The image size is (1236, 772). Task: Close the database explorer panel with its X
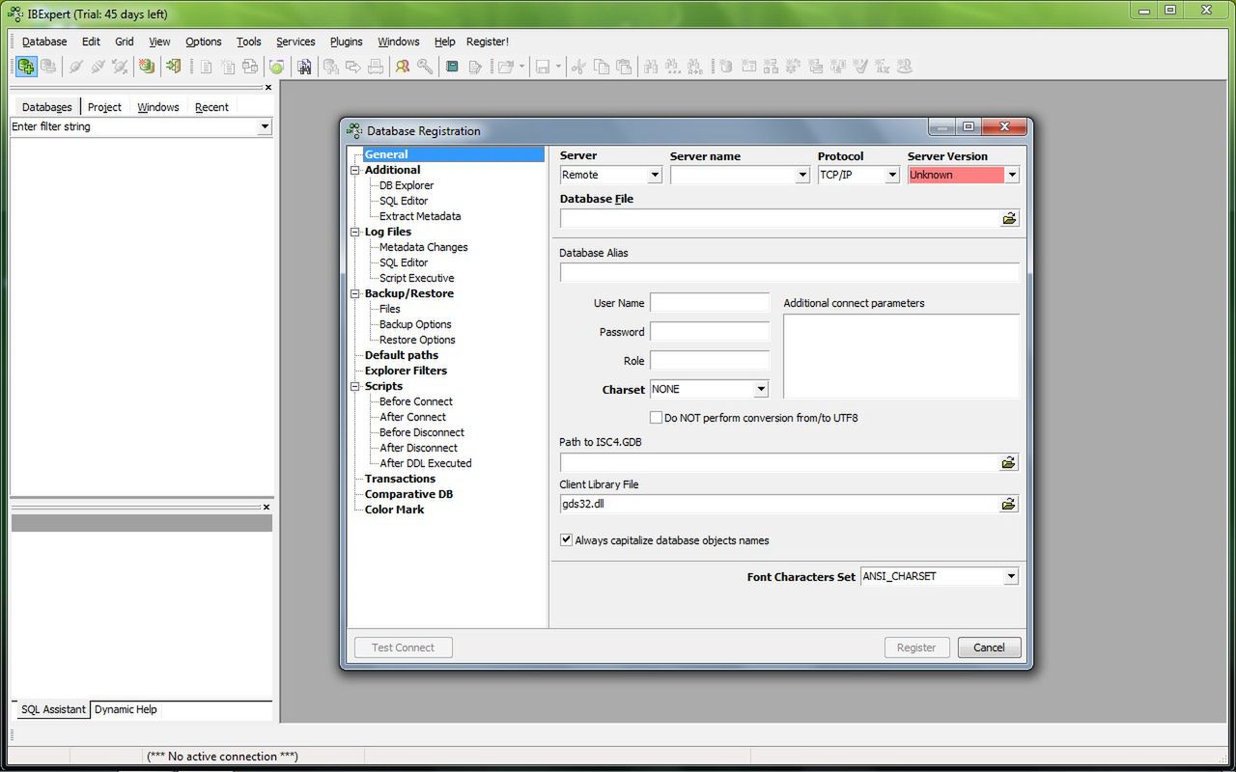[x=268, y=87]
